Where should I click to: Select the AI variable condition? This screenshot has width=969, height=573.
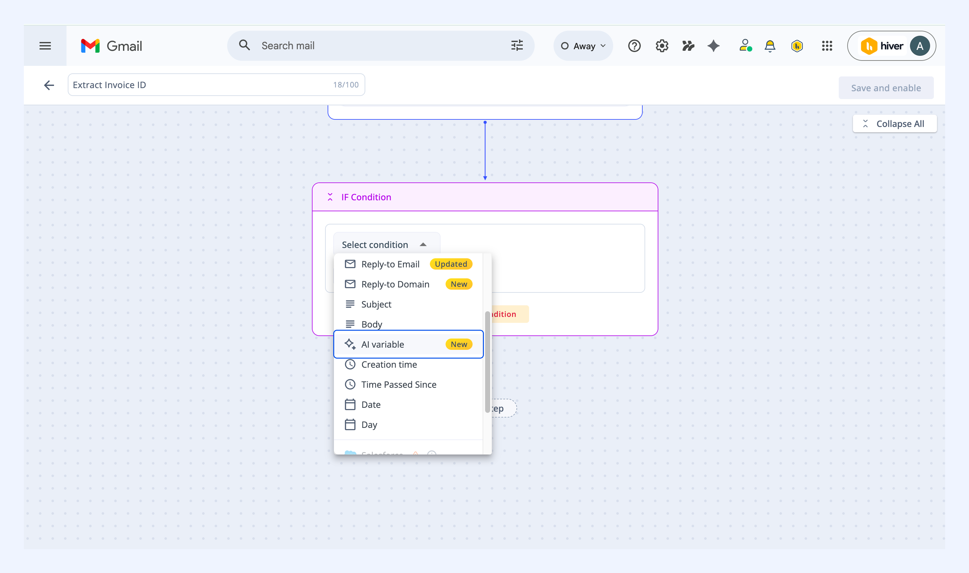coord(409,344)
